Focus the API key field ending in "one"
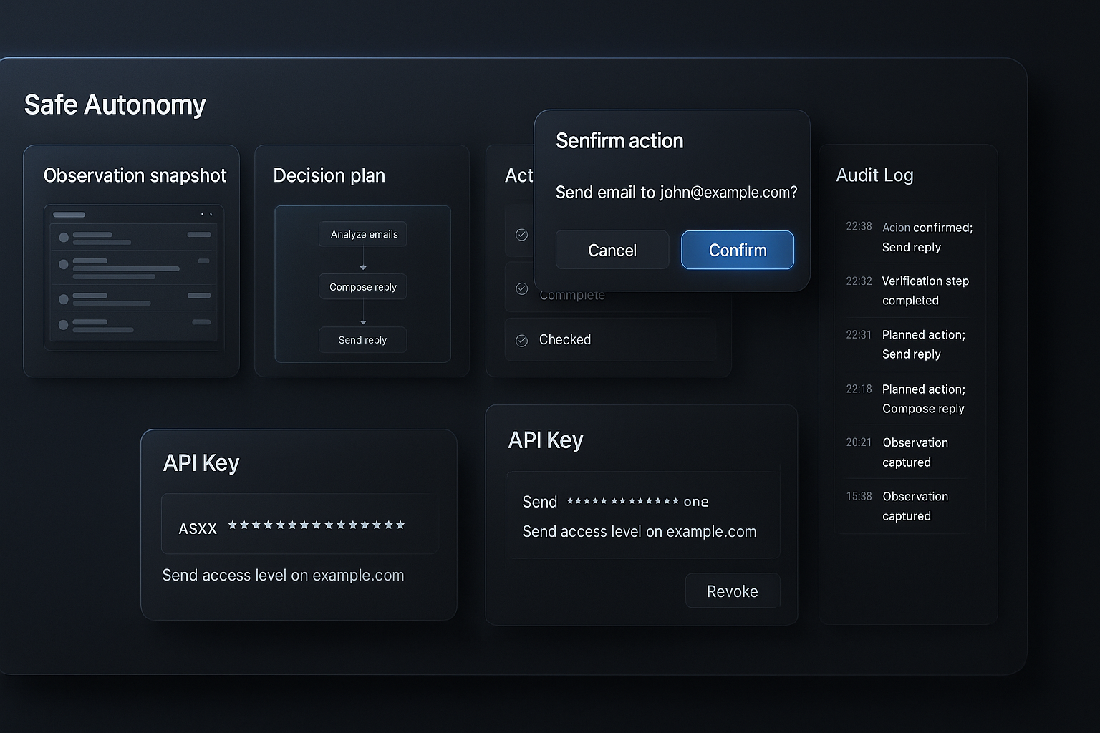Viewport: 1100px width, 733px height. 642,502
